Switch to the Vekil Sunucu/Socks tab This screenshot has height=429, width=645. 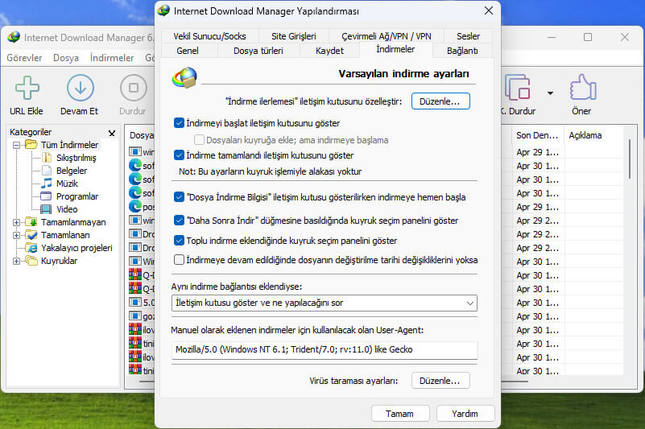coord(210,36)
